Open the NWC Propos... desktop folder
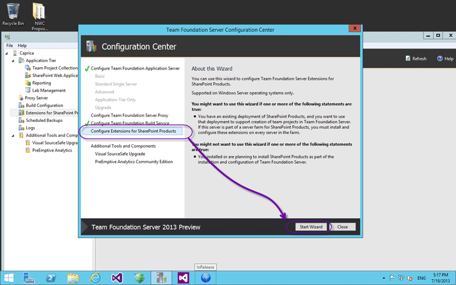The width and height of the screenshot is (456, 285). [x=39, y=17]
